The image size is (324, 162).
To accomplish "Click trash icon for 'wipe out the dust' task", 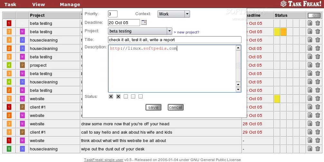I will point(318,149).
